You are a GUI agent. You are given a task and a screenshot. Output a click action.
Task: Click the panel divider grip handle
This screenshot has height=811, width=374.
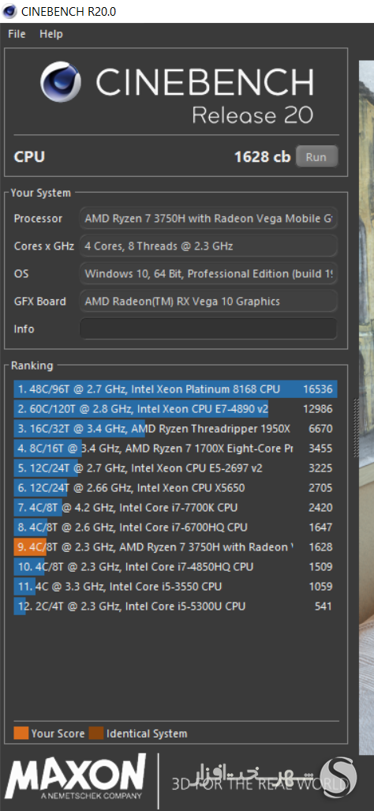[356, 427]
